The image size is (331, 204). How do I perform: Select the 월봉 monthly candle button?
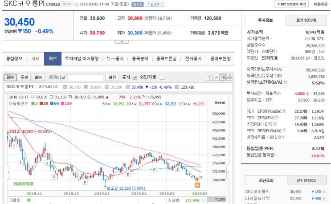pyautogui.click(x=38, y=77)
